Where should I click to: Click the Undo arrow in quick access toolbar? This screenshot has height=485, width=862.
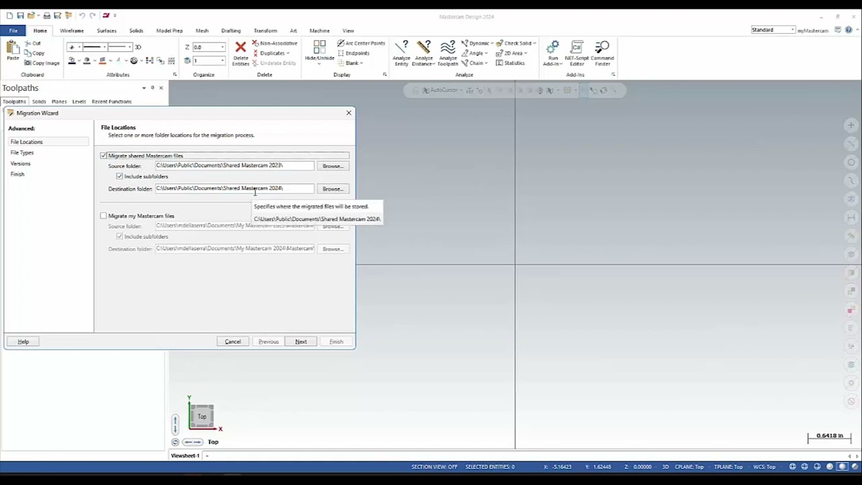(x=81, y=15)
